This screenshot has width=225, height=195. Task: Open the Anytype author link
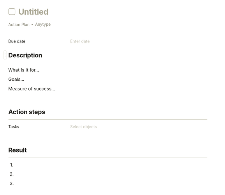pos(43,25)
